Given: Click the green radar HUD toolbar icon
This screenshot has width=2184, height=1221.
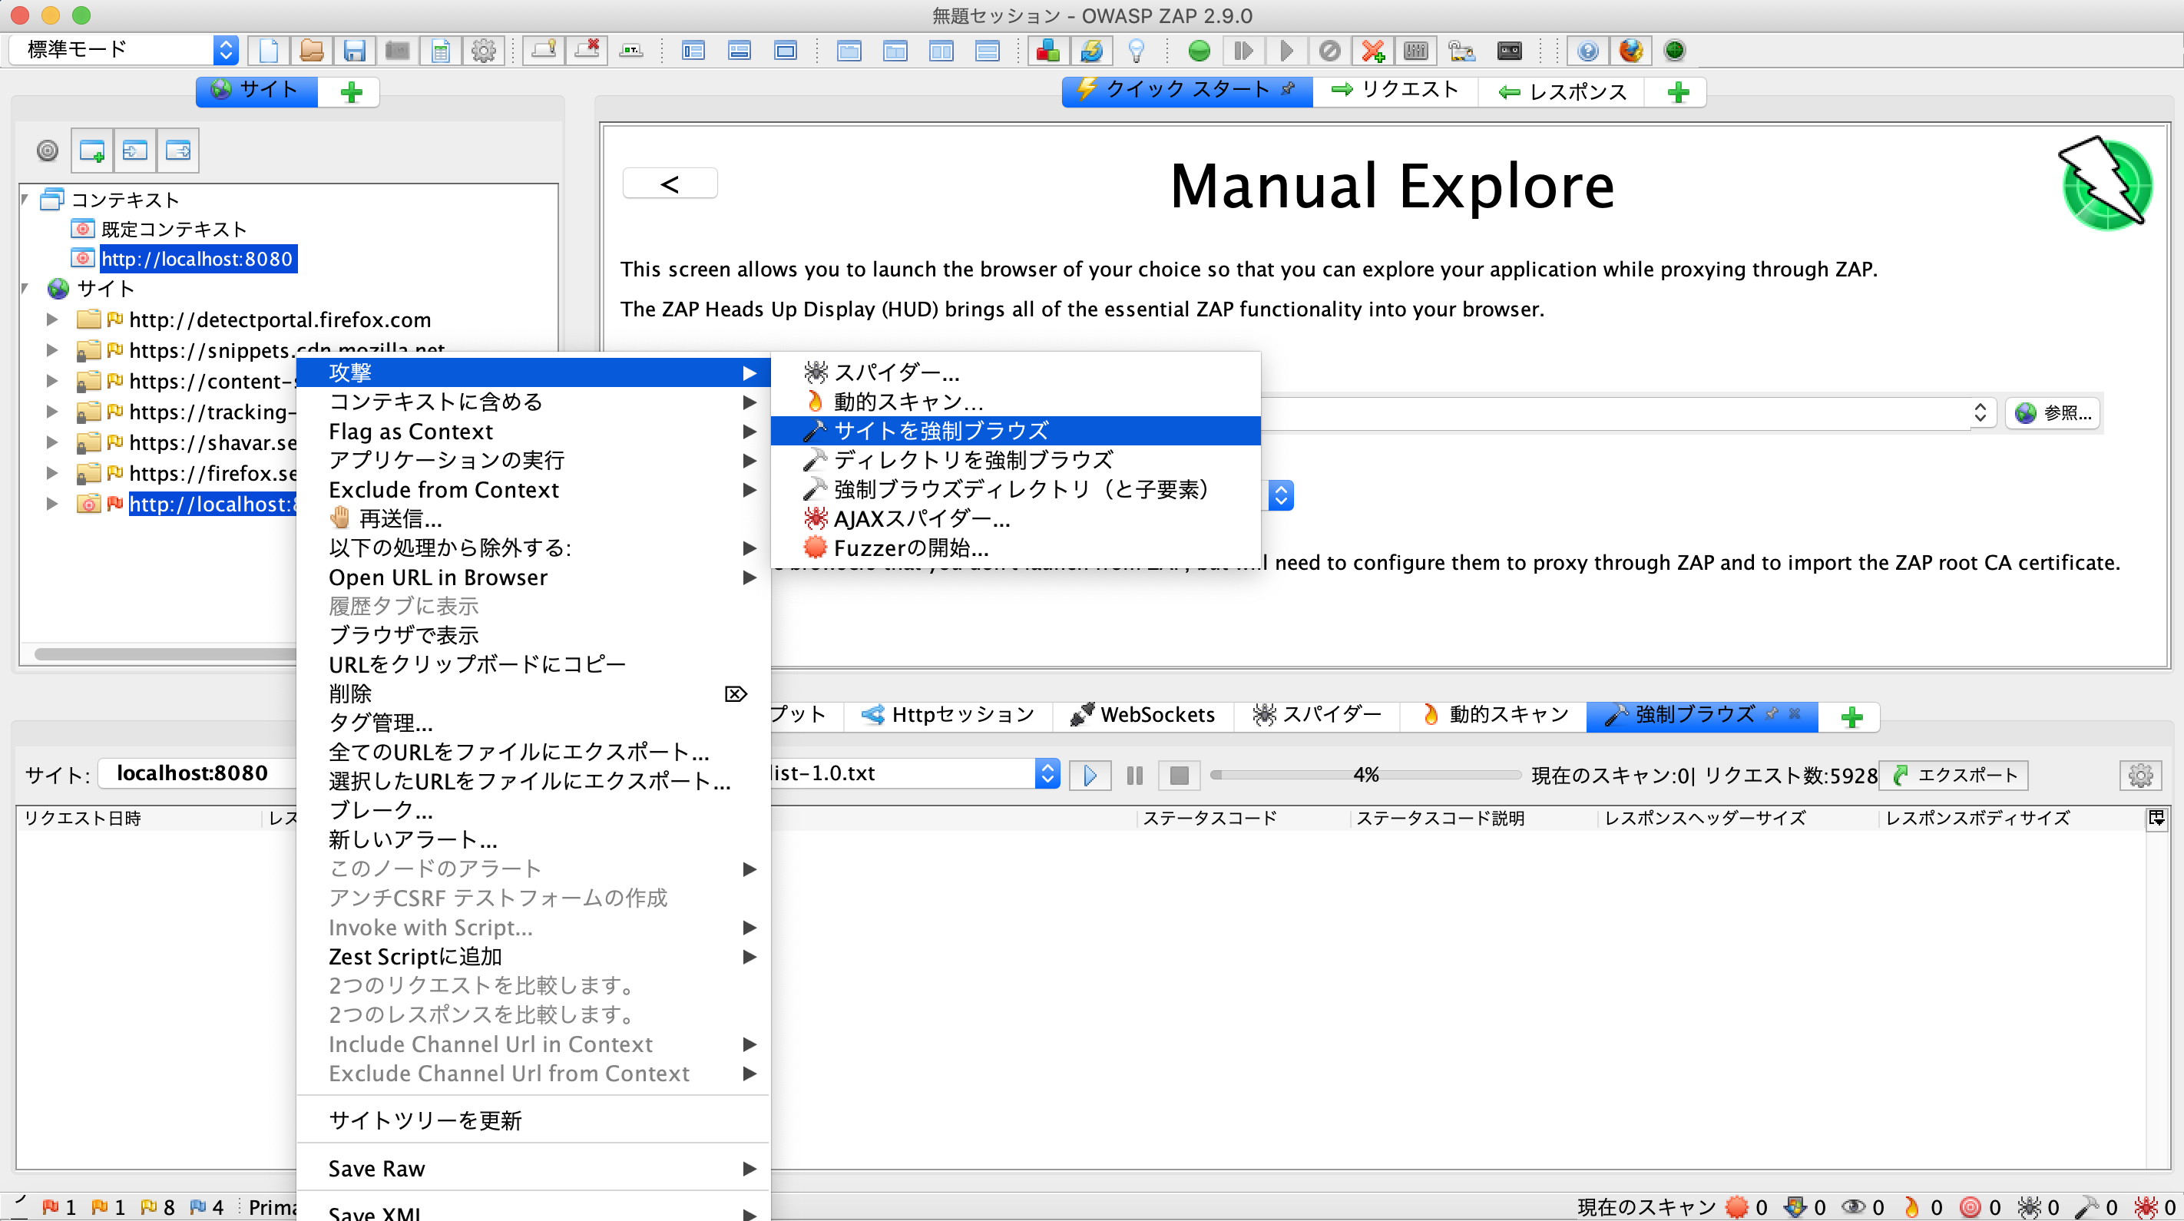Looking at the screenshot, I should pyautogui.click(x=1674, y=51).
